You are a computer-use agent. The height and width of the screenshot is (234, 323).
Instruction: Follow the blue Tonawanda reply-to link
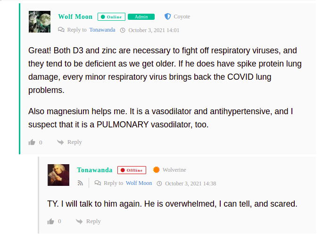coord(102,30)
